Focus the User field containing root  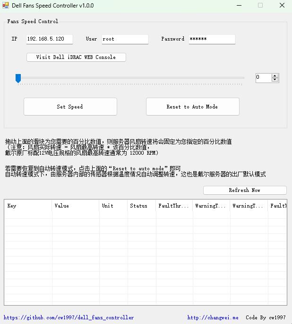(125, 39)
